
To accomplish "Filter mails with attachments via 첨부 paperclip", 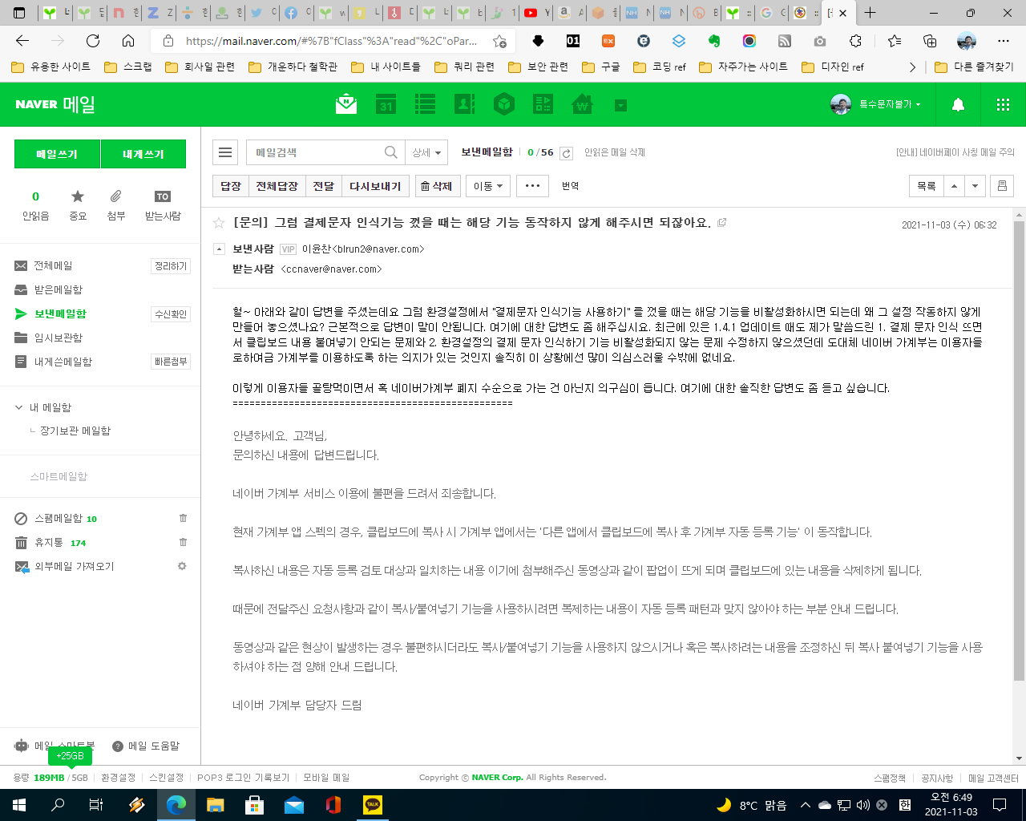I will point(116,205).
